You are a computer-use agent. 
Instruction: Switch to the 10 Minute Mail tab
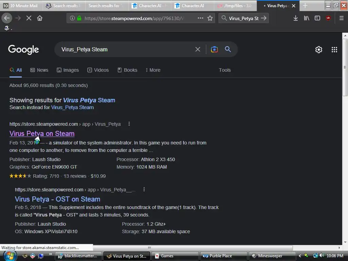pos(21,5)
